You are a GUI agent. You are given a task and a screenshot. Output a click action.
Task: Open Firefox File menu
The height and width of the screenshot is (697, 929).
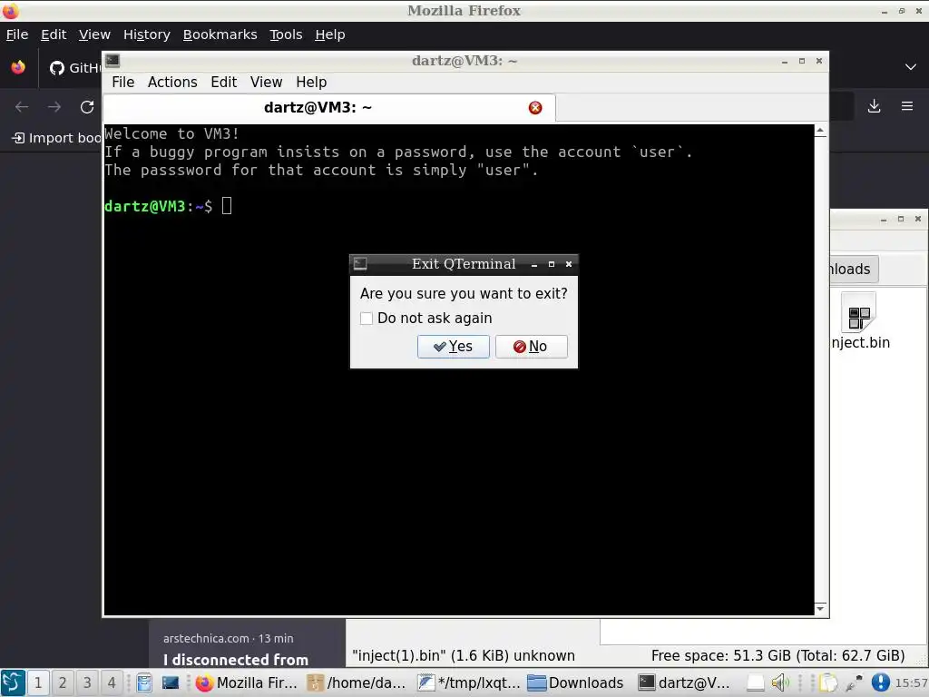click(17, 34)
